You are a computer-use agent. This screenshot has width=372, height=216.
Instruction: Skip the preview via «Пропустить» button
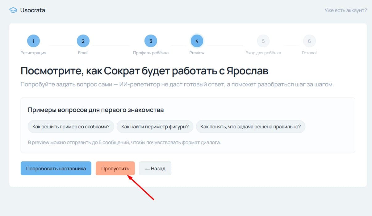(x=115, y=168)
